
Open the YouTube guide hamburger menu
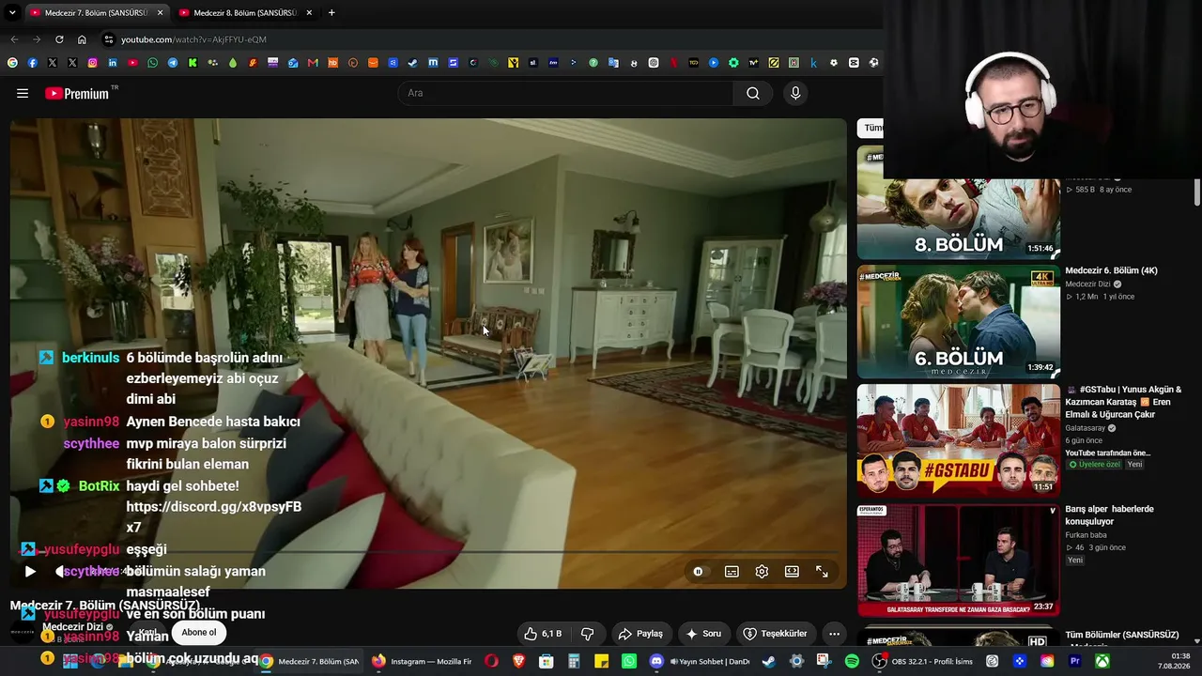23,93
